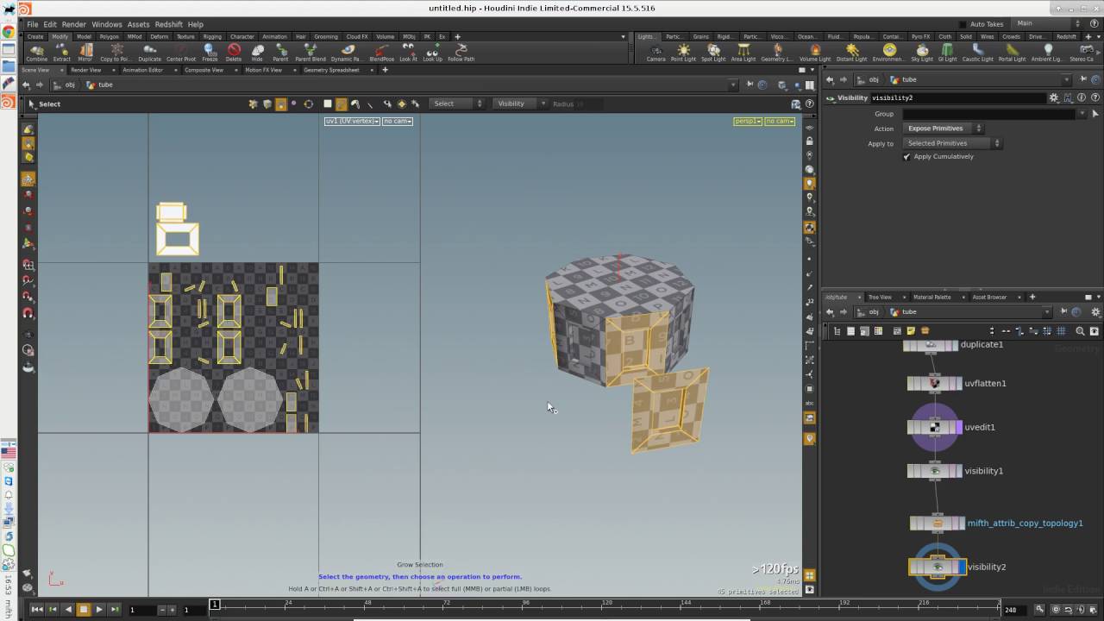Add a Sky Light from the shelf

[x=922, y=53]
